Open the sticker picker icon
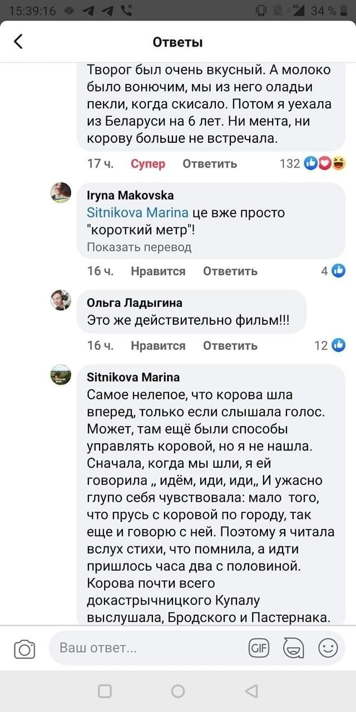356x712 pixels. pyautogui.click(x=293, y=648)
